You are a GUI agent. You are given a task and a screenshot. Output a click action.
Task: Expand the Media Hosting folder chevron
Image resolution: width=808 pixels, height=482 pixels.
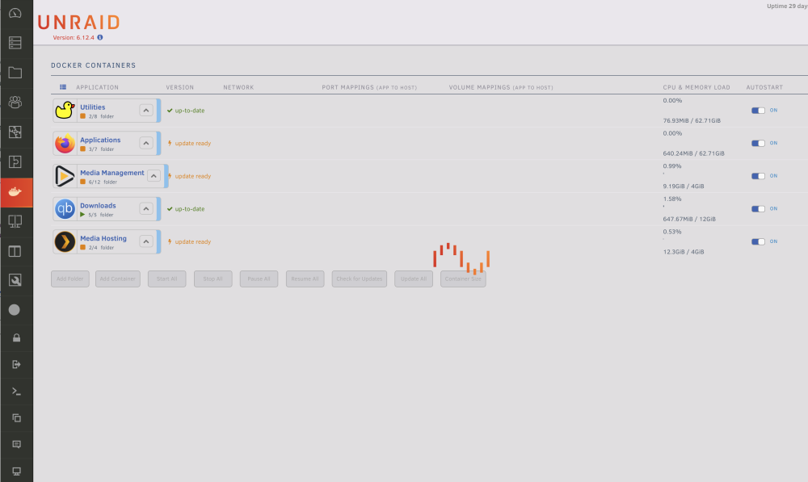(x=146, y=241)
